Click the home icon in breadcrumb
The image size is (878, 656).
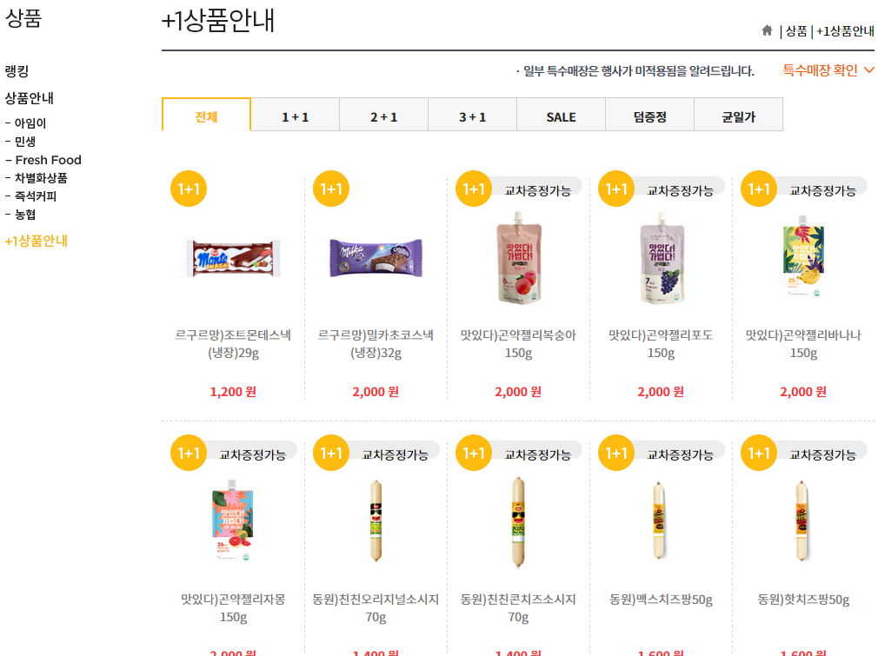[x=767, y=30]
